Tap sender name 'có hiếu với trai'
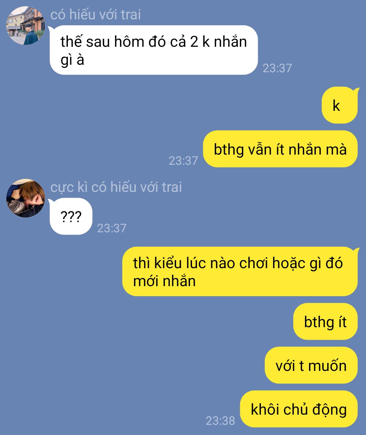366x435 pixels. (95, 15)
